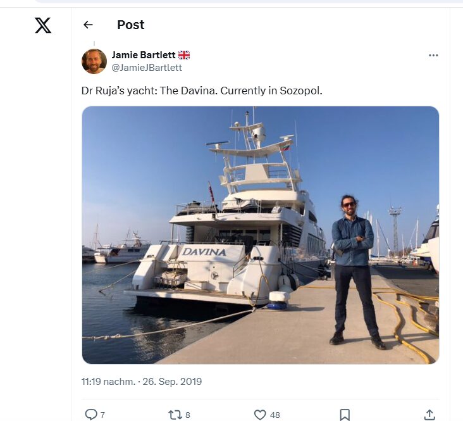Screen dimensions: 463x421
Task: Click the Post heading text
Action: tap(131, 25)
